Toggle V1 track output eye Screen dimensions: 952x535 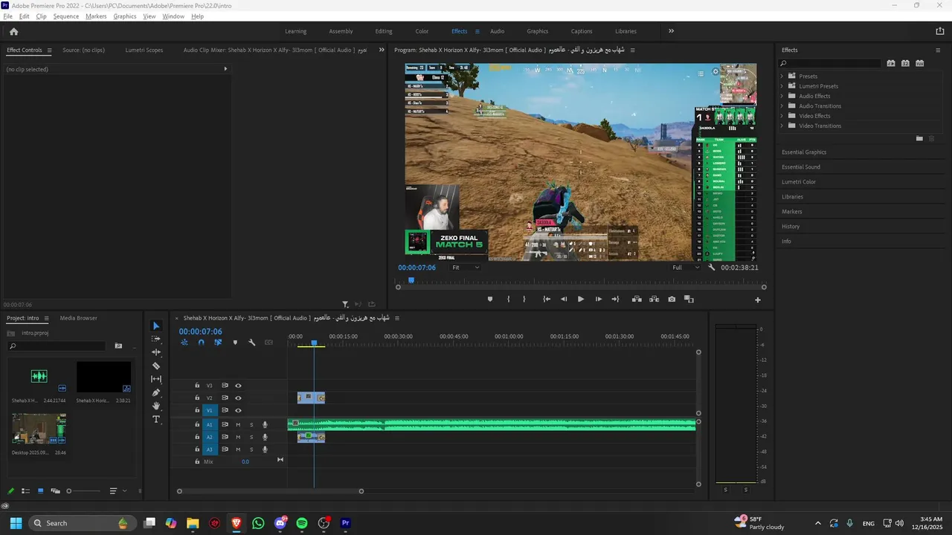(238, 410)
